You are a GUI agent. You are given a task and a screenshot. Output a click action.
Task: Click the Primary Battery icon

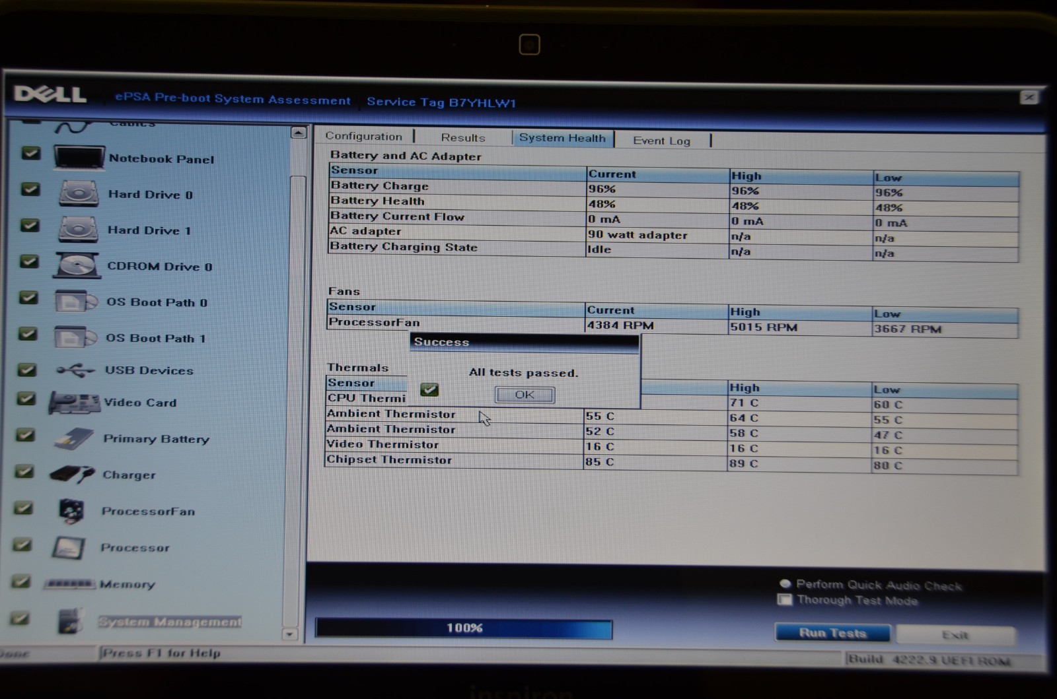(74, 438)
